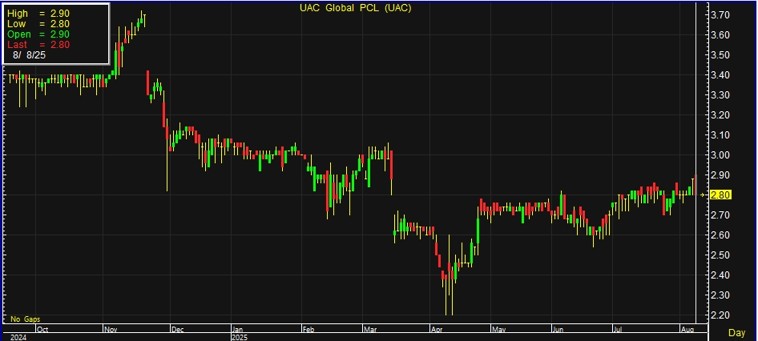Click the Nov label on time axis

tap(111, 330)
